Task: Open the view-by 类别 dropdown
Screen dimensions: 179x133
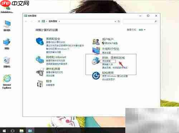Action: pyautogui.click(x=142, y=30)
